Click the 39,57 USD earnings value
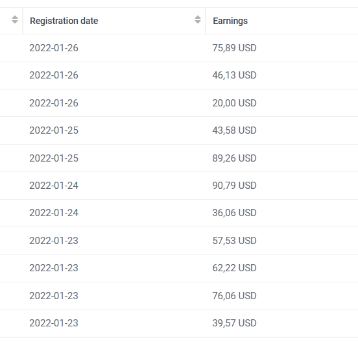The width and height of the screenshot is (358, 342). pos(235,323)
